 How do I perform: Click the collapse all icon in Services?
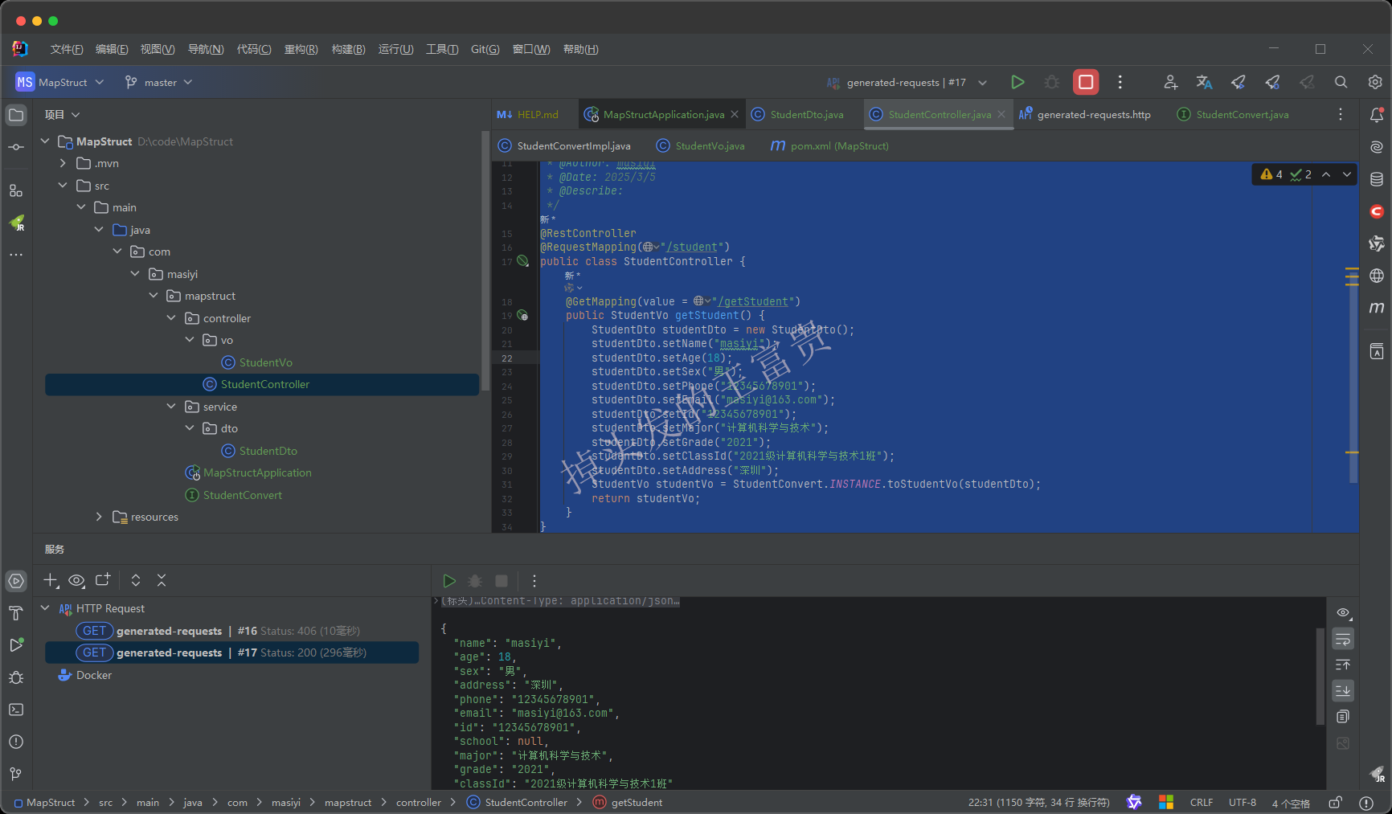(162, 580)
